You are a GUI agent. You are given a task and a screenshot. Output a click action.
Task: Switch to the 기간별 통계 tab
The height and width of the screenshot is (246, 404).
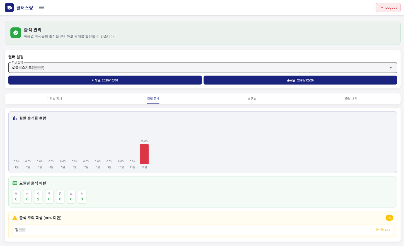[x=54, y=99]
